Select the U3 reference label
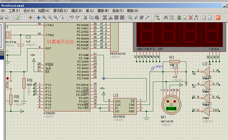Viewport: 228px width, 140px height. pyautogui.click(x=116, y=96)
